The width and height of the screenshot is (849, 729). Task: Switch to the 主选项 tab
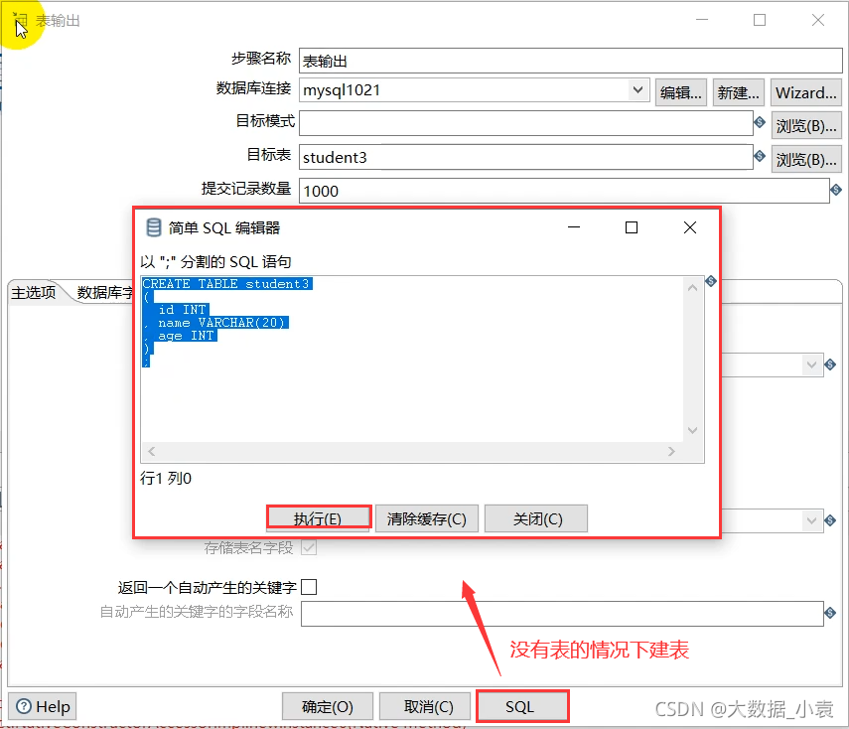(34, 292)
